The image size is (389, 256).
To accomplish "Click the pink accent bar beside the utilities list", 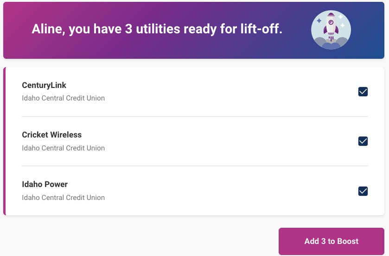I will click(x=5, y=141).
